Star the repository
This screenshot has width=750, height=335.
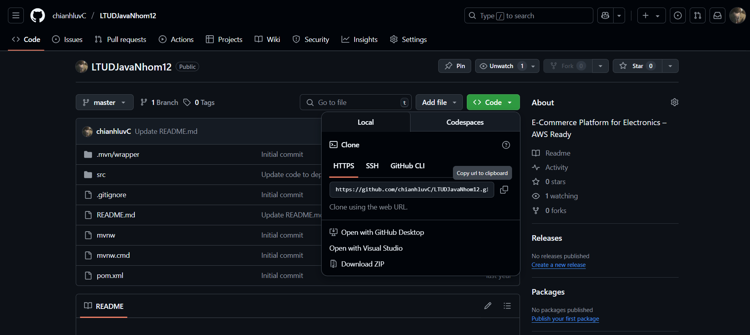[637, 66]
